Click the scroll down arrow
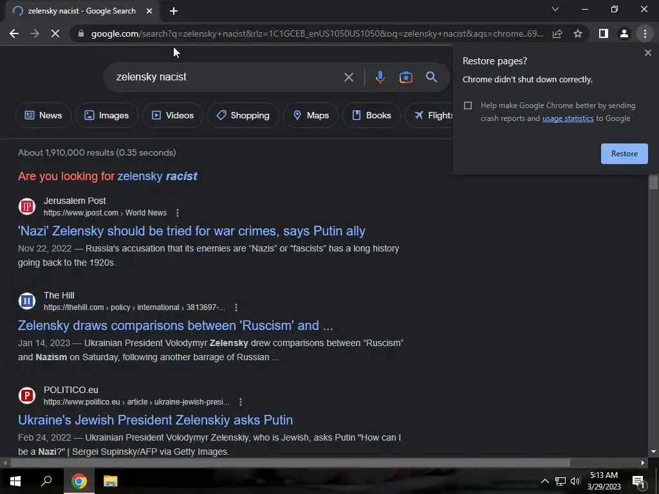The image size is (659, 494). point(653,452)
